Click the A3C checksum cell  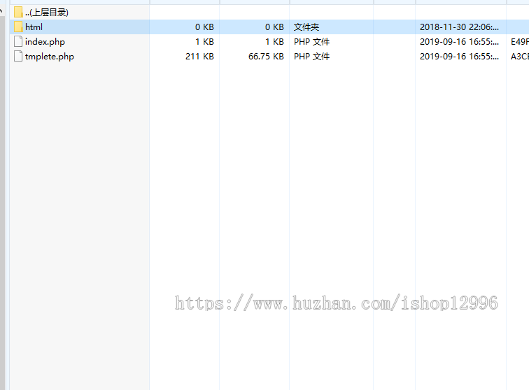pyautogui.click(x=519, y=57)
